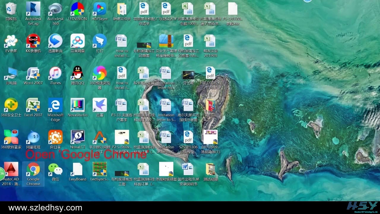Select the HD-D30规格书V3.0 PDF file
This screenshot has height=214, width=380.
210,78
